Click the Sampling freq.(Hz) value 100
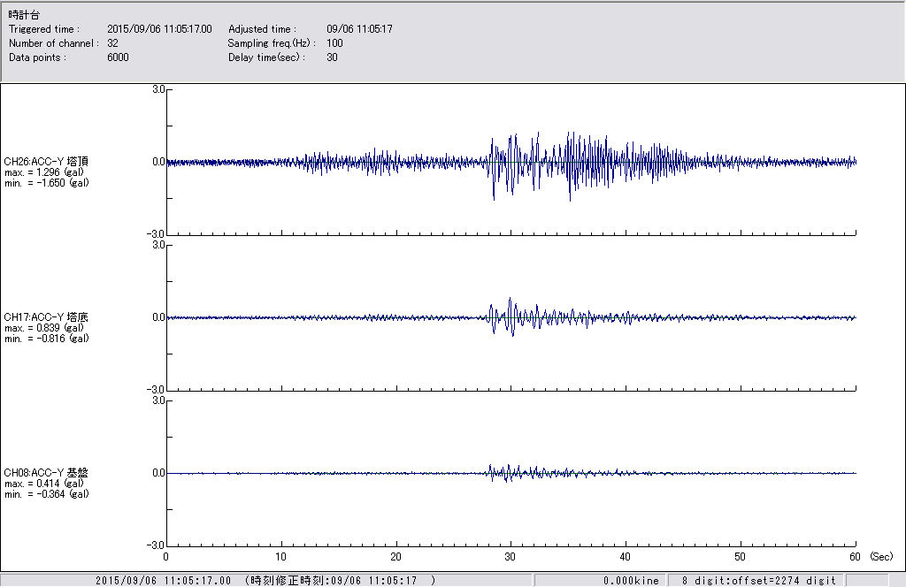 coord(334,43)
